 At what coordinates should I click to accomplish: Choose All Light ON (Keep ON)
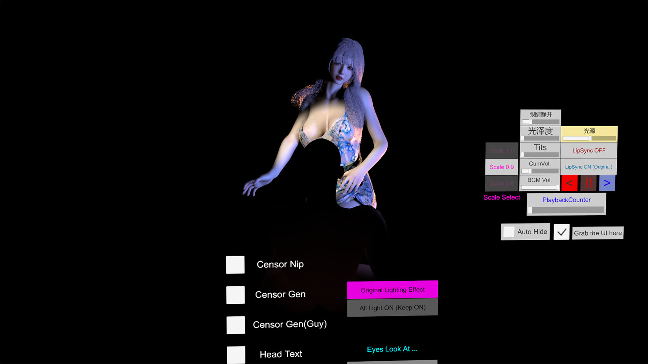point(392,308)
